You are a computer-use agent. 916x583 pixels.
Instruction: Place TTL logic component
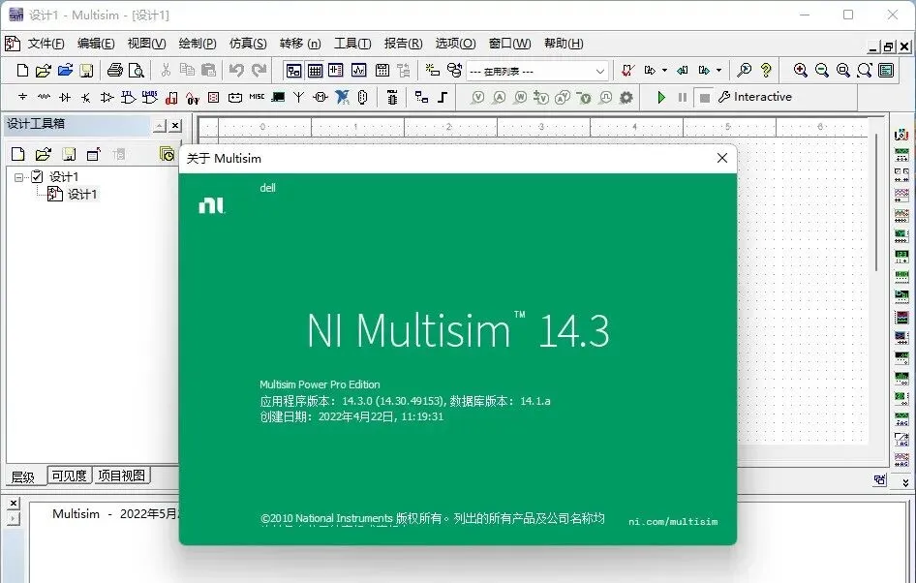(x=128, y=97)
